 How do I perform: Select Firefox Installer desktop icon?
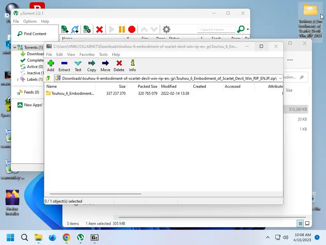coord(12,203)
